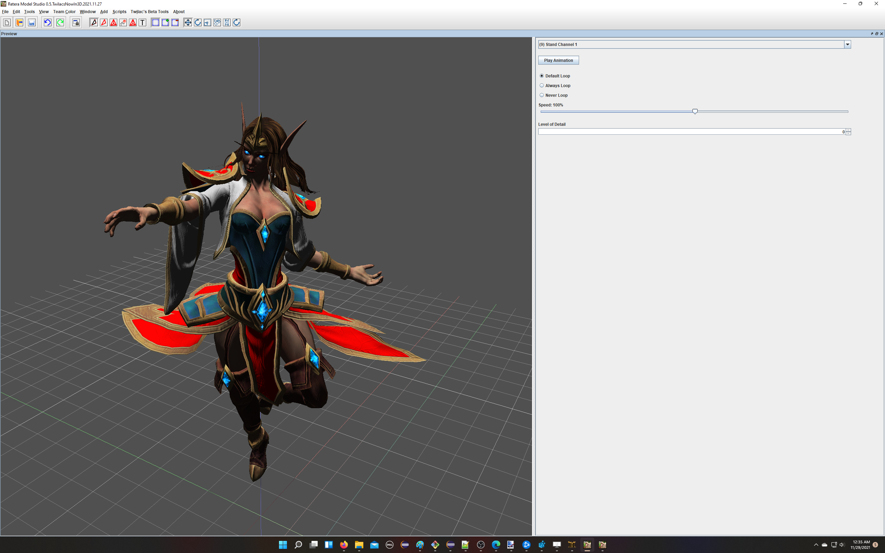
Task: Choose the plain Select rectangle tool
Action: pos(156,23)
